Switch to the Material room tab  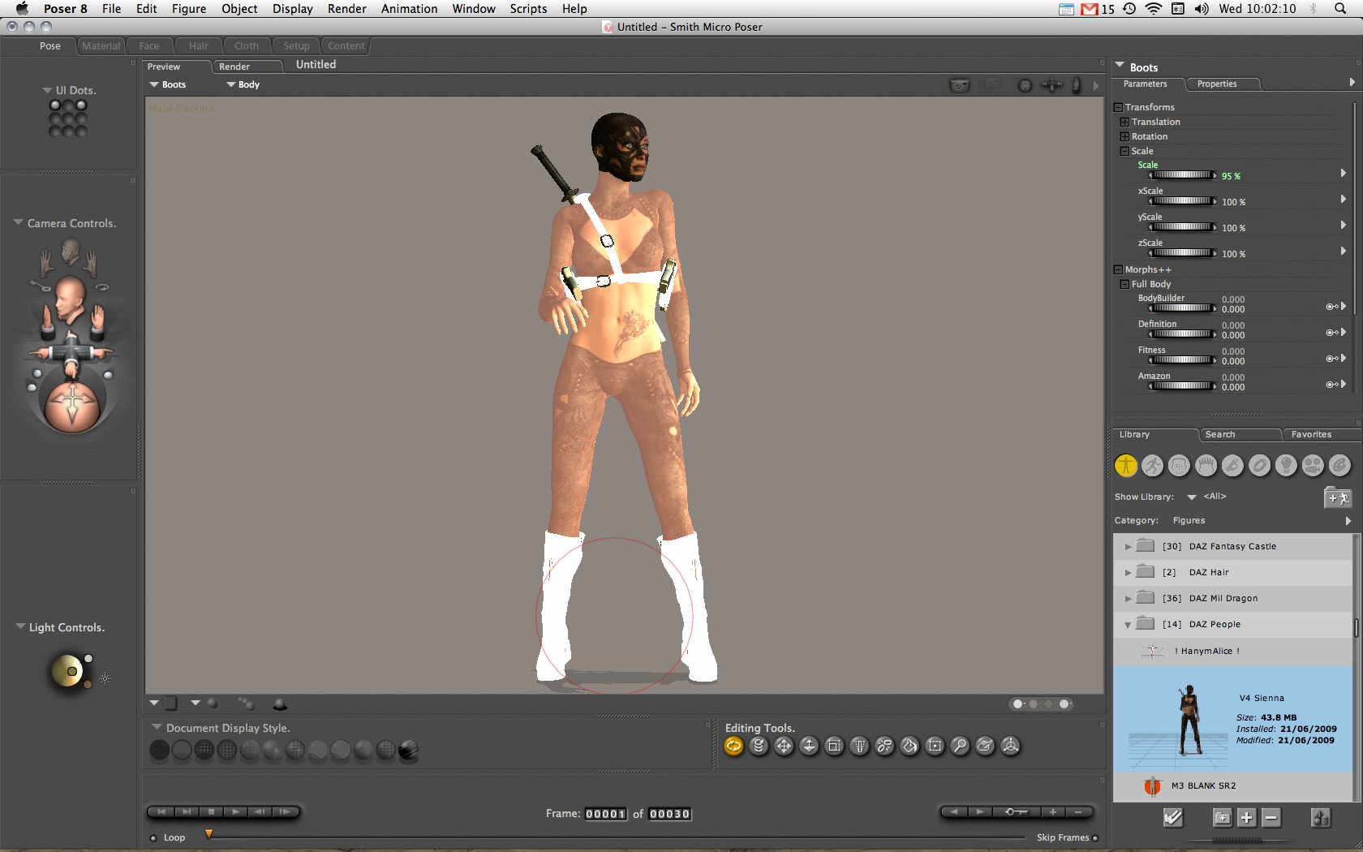101,46
